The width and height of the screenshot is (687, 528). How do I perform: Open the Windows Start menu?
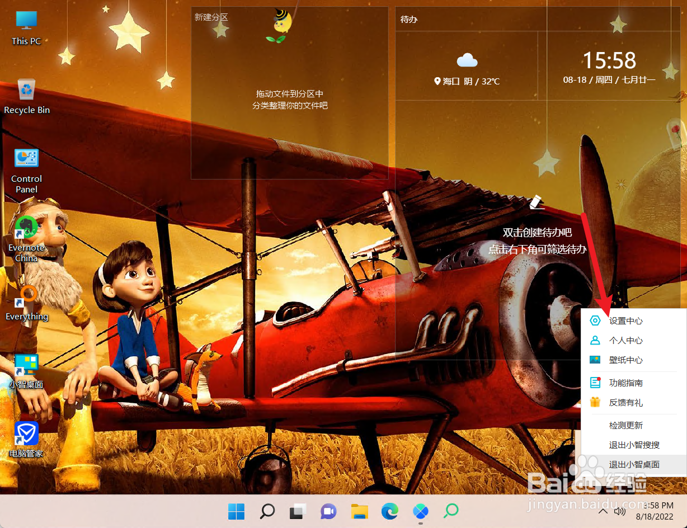point(237,511)
